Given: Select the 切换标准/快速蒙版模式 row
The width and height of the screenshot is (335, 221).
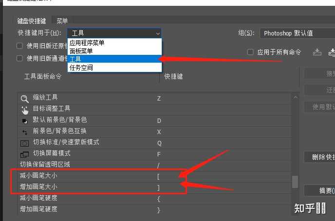Looking at the screenshot, I should (x=155, y=143).
